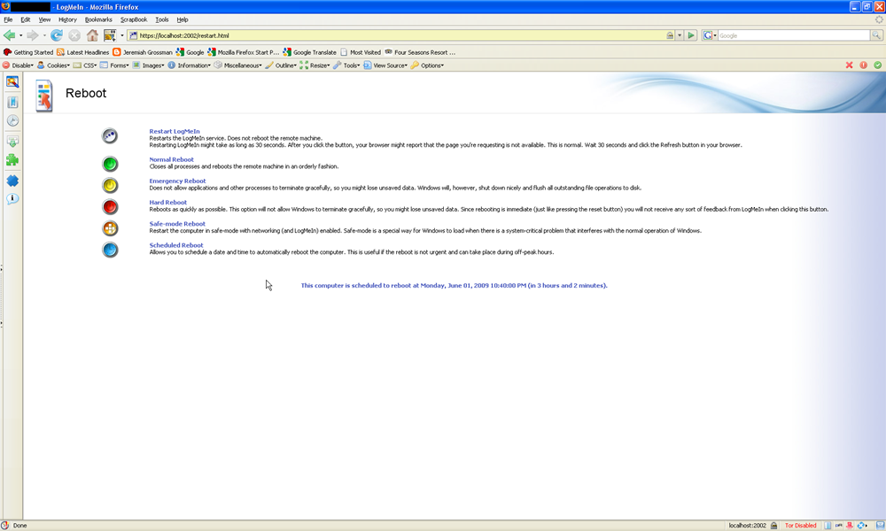886x531 pixels.
Task: Open the Disable dropdown menu
Action: [x=18, y=65]
